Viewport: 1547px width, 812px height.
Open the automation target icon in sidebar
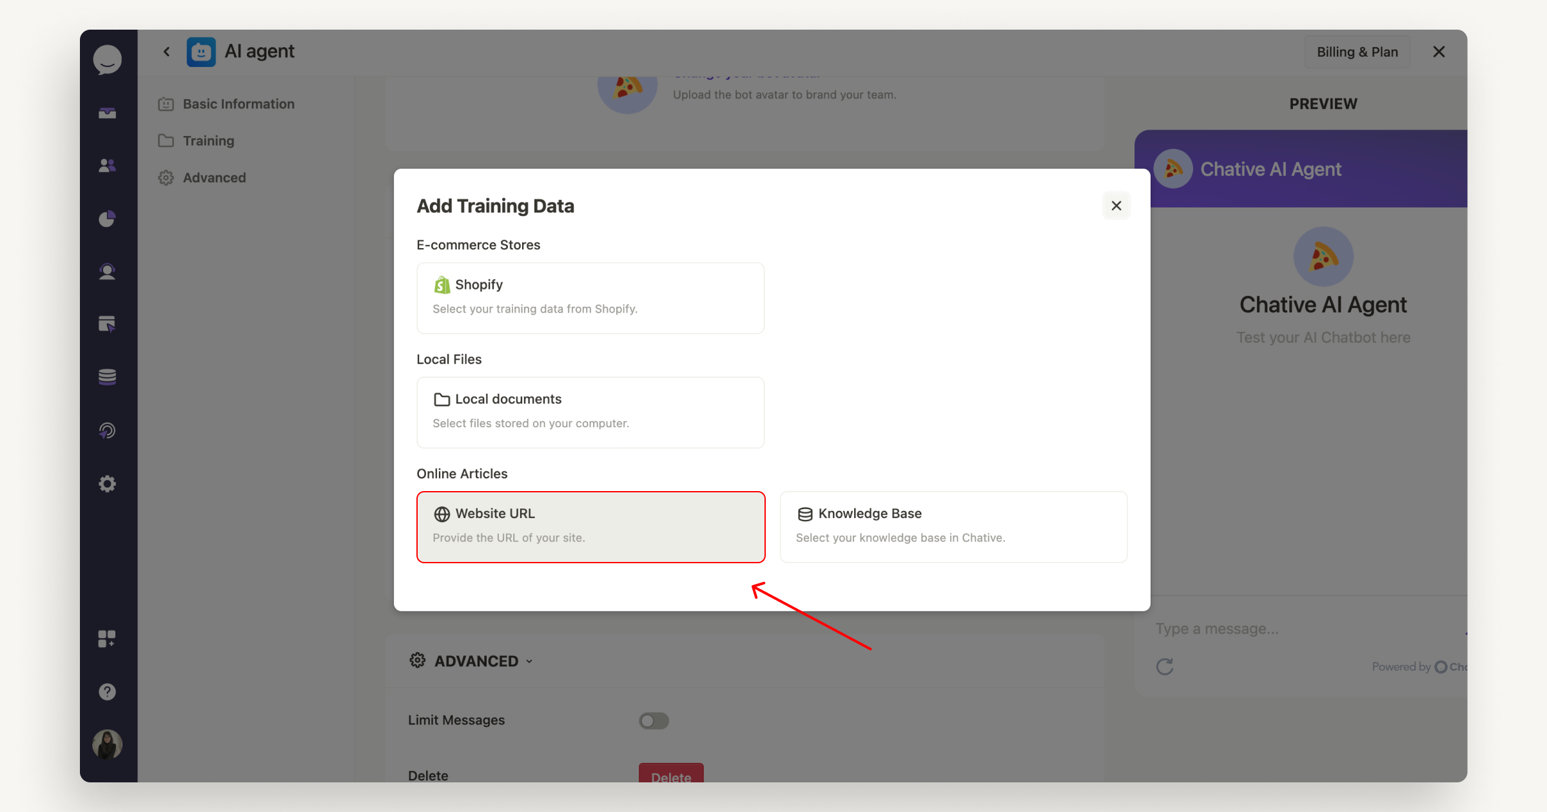coord(108,430)
